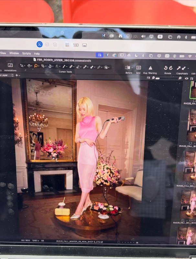
Task: Rotate the image left (counterclockwise)
Action: 166,68
